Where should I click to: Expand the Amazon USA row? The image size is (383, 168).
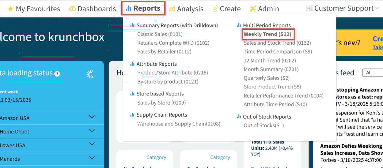click(92, 117)
